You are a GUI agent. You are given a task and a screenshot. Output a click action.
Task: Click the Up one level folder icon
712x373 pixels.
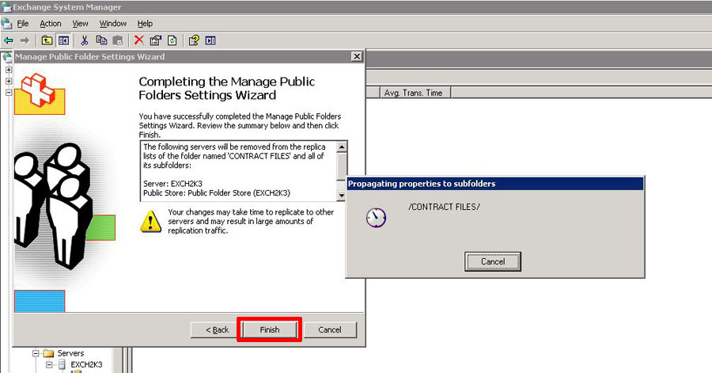pyautogui.click(x=47, y=41)
